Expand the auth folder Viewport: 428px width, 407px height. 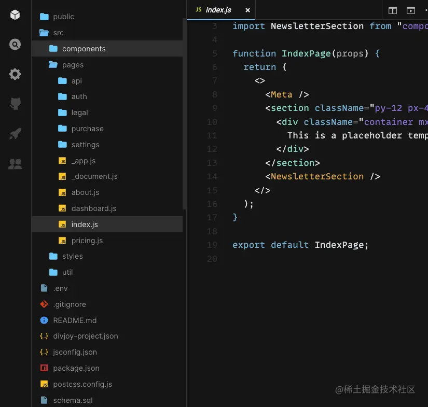click(x=107, y=96)
